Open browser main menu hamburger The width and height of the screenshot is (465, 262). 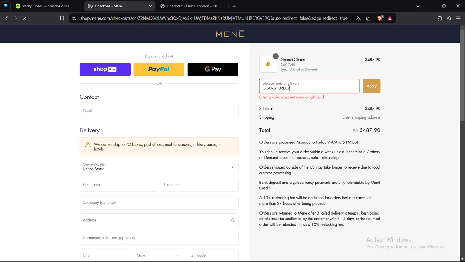point(458,18)
